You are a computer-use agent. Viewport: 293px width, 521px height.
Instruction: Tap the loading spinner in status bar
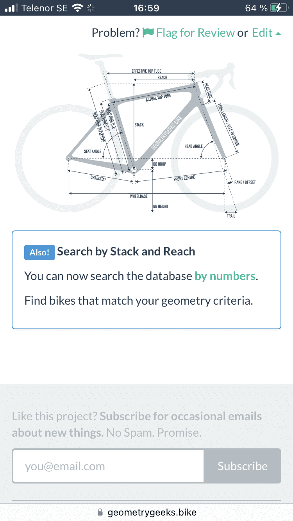tap(91, 8)
